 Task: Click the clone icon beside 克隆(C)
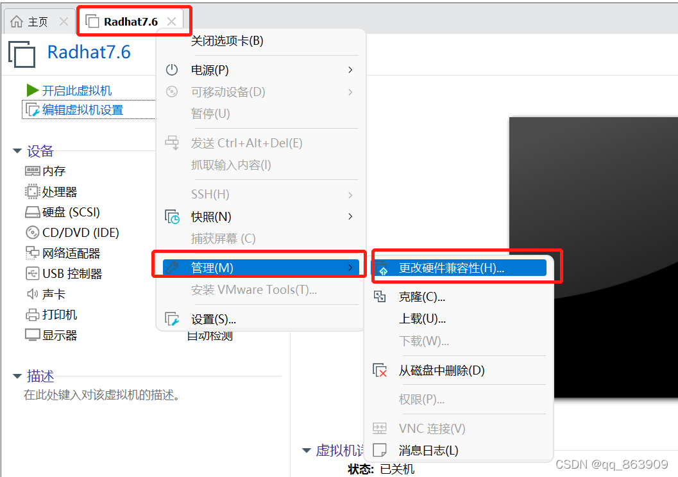380,296
